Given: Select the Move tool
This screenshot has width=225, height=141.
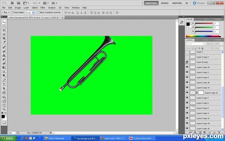Looking at the screenshot, I should click(4, 22).
